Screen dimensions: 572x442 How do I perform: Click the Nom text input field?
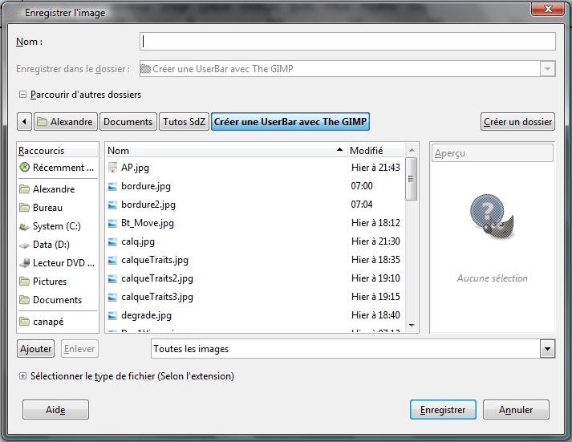[347, 42]
